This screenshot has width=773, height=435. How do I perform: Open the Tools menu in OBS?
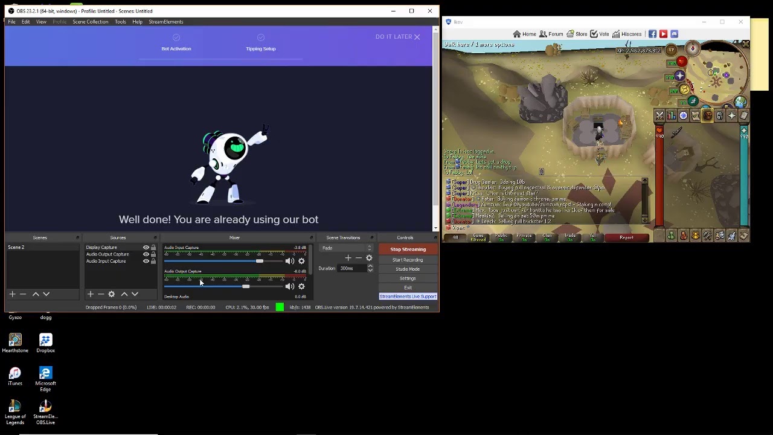click(120, 22)
